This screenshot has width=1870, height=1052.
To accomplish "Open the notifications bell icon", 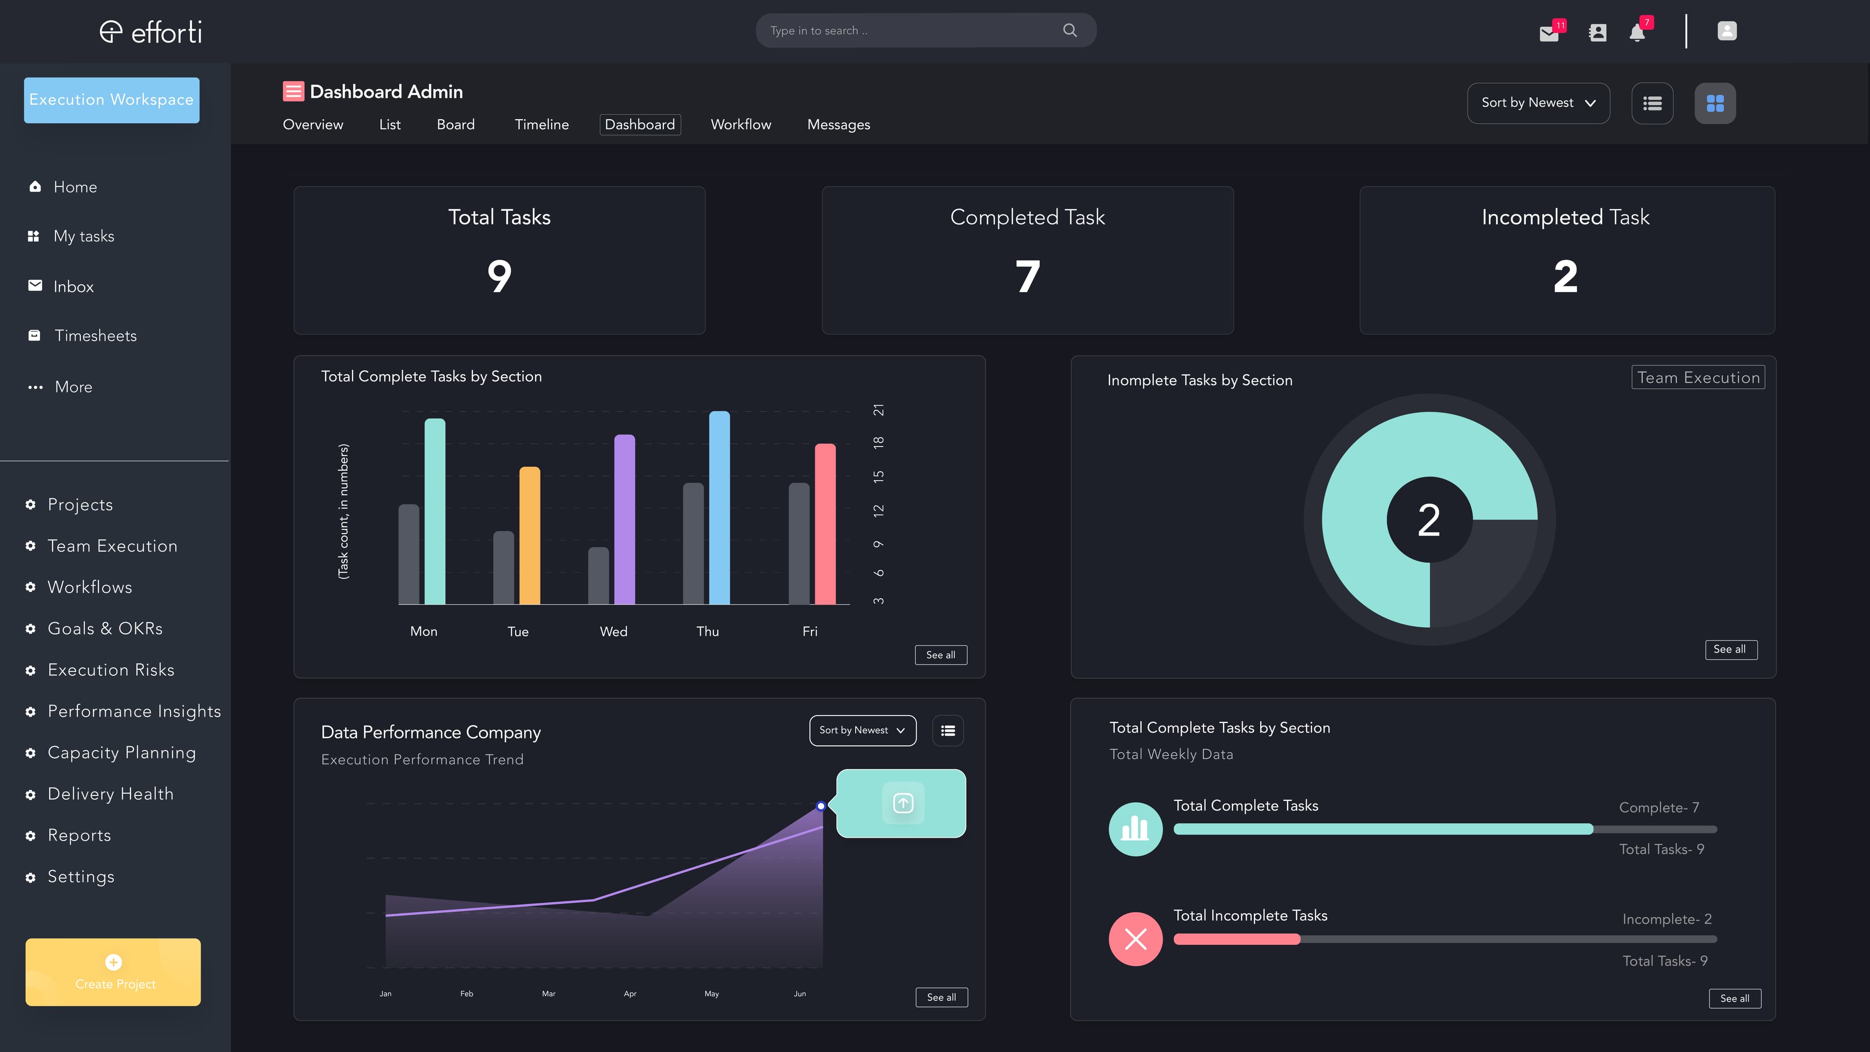I will coord(1637,33).
